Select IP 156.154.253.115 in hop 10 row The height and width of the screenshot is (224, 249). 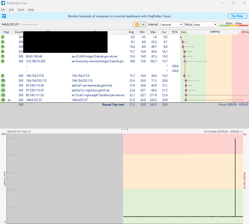[x=37, y=81]
